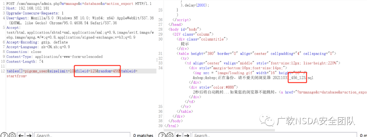The width and height of the screenshot is (367, 137).
Task: Click the 'Content-Type: application/x-www-form-urlencoded' line
Action: pyautogui.click(x=54, y=57)
